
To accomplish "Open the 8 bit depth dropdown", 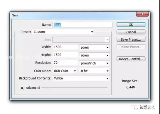I will (95, 71).
